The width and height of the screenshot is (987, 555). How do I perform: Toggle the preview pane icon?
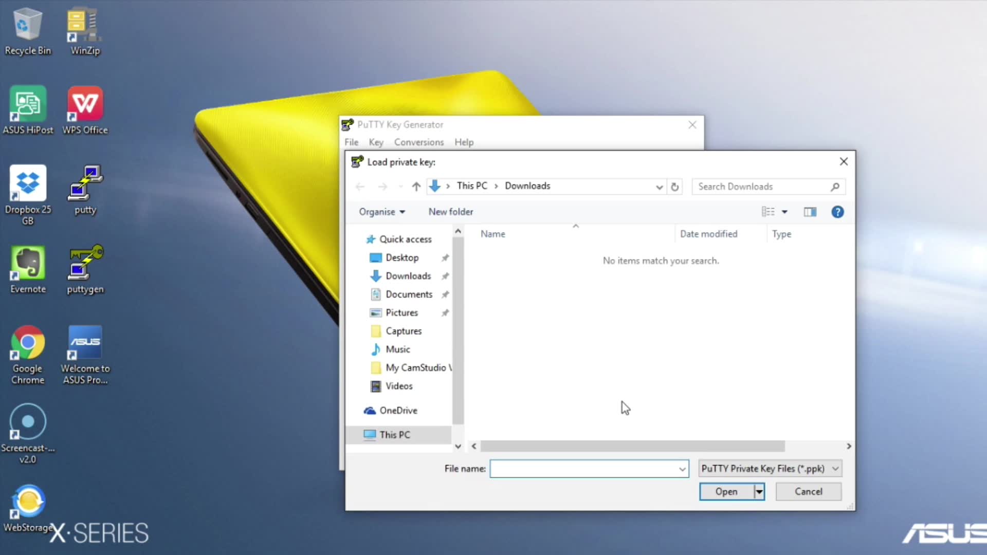tap(810, 212)
